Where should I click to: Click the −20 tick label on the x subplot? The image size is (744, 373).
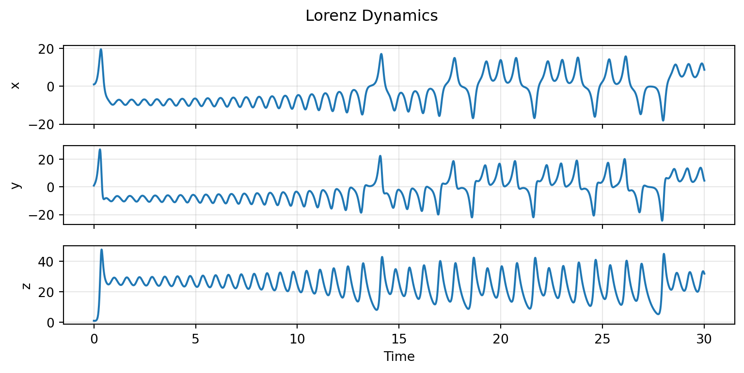pyautogui.click(x=46, y=124)
